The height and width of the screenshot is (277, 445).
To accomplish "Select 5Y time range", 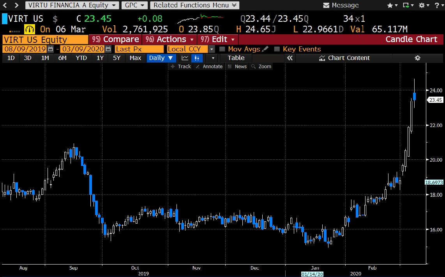I will coord(117,58).
